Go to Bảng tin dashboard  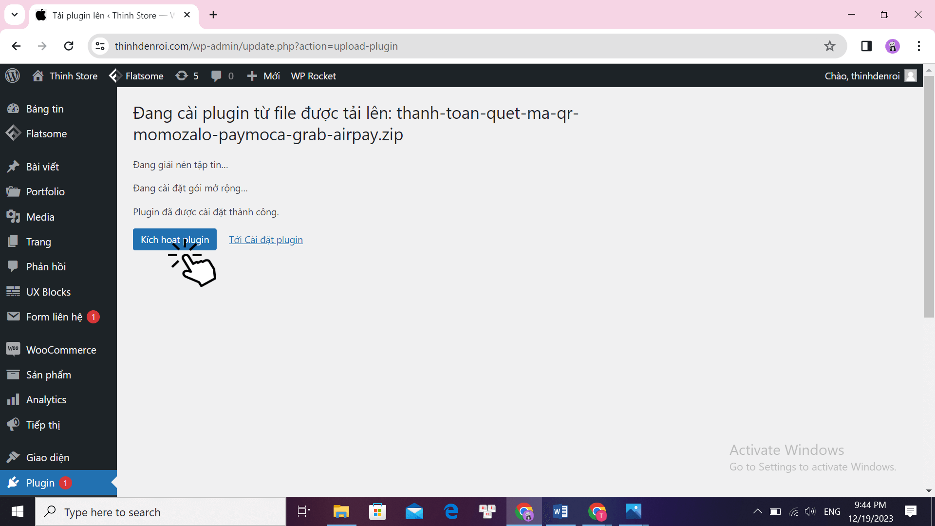[58, 109]
